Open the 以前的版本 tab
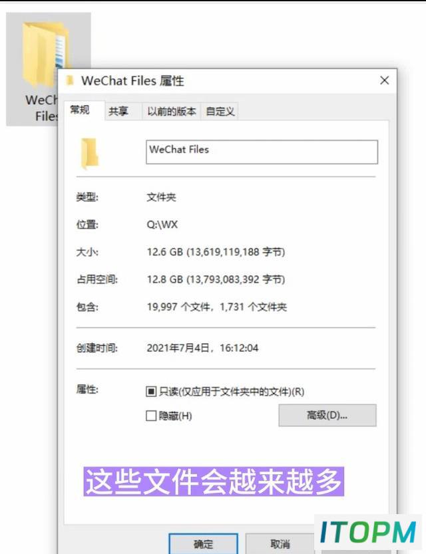Viewport: 426px width, 554px height. (172, 111)
